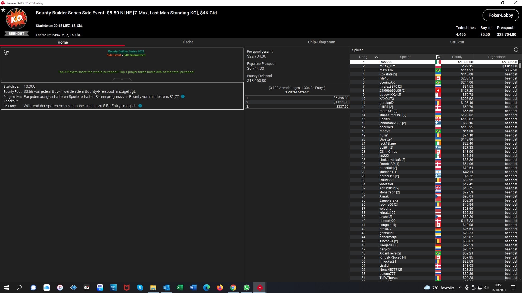Click the K.O. tournament badge

(x=17, y=19)
